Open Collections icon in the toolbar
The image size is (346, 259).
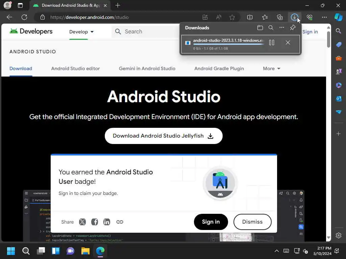pos(279,17)
